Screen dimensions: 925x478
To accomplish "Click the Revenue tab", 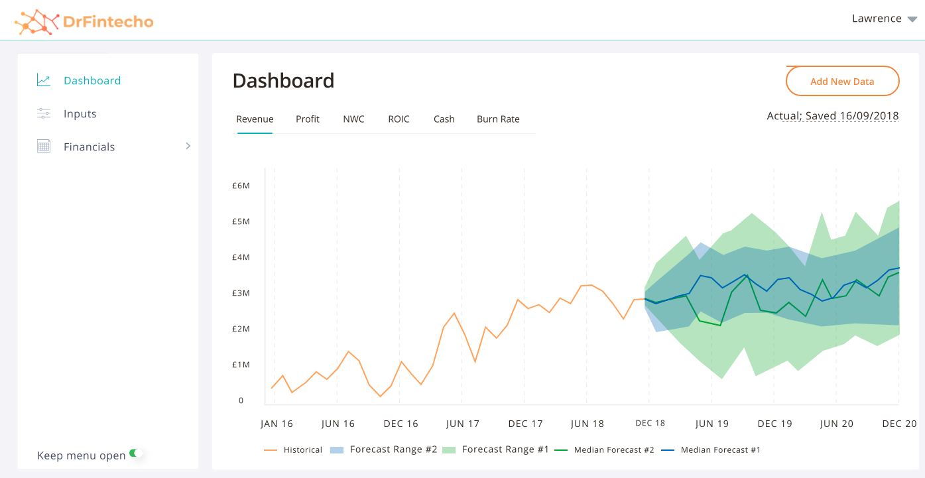I will [255, 119].
